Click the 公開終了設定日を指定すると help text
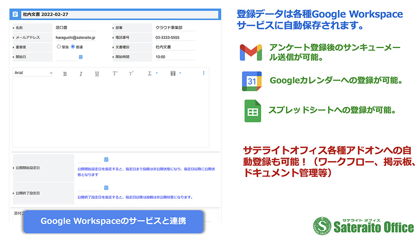This screenshot has width=420, height=240. 135,197
